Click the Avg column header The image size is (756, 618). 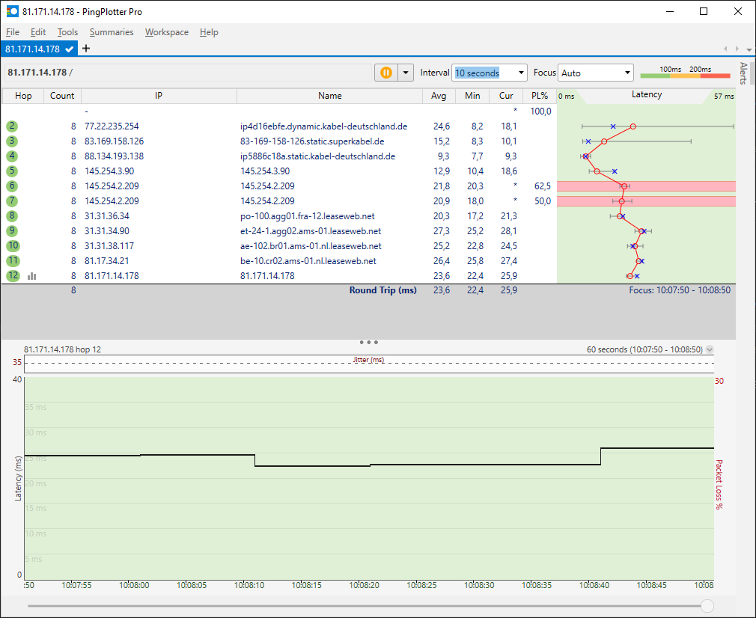439,96
